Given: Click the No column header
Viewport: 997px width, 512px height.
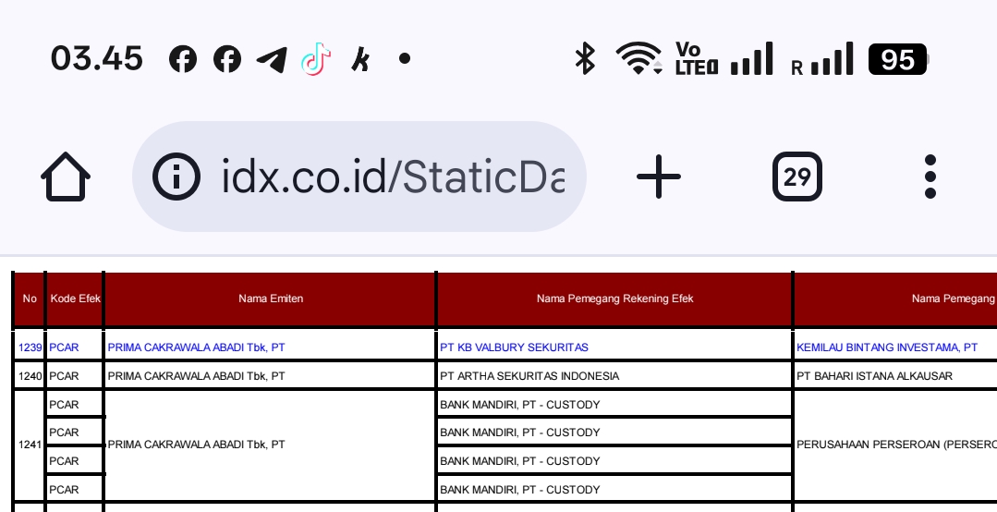Looking at the screenshot, I should tap(30, 299).
